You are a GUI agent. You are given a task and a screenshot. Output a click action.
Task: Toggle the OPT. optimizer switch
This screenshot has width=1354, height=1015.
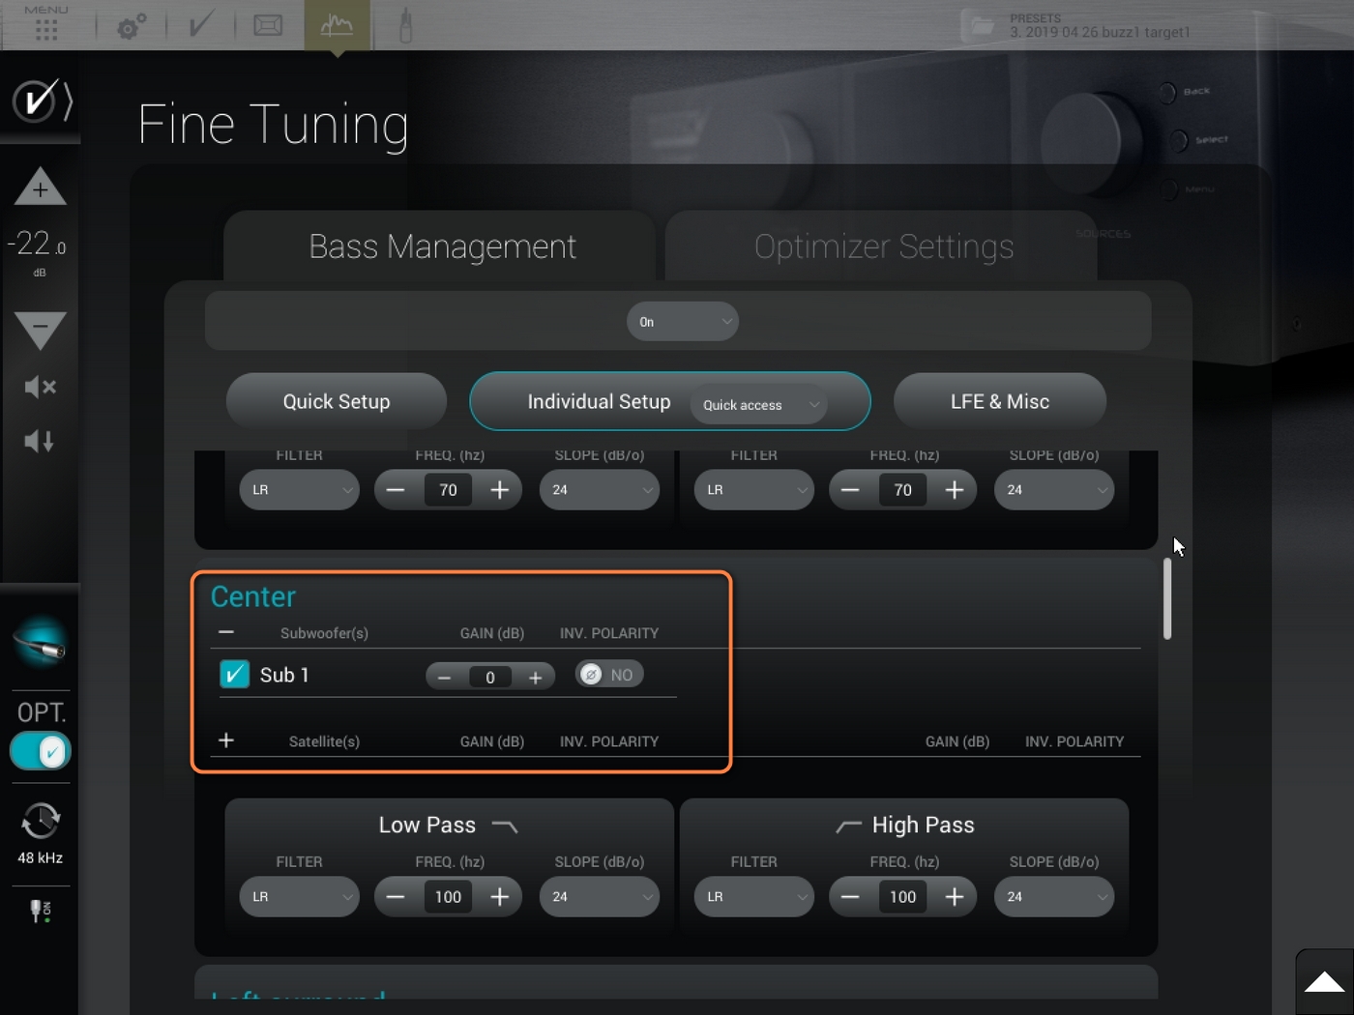tap(40, 751)
